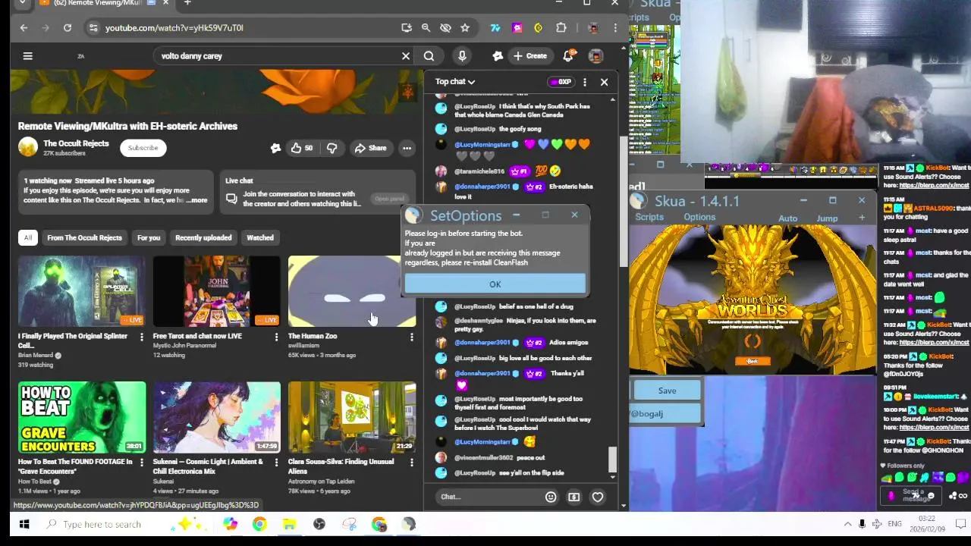Share the Remote Viewing video
Viewport: 971px width, 546px height.
[x=370, y=148]
